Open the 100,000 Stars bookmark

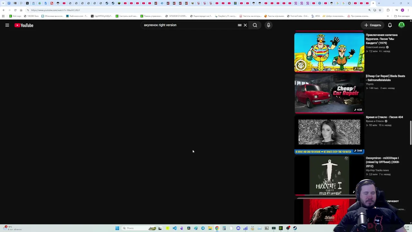pyautogui.click(x=31, y=16)
